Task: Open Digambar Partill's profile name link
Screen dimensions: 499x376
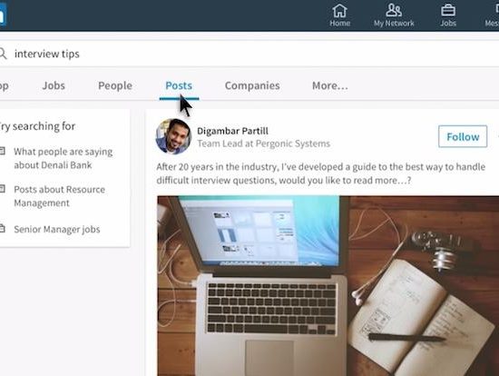Action: pos(232,131)
